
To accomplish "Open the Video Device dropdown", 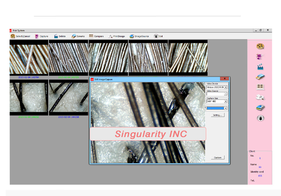I will point(226,87).
